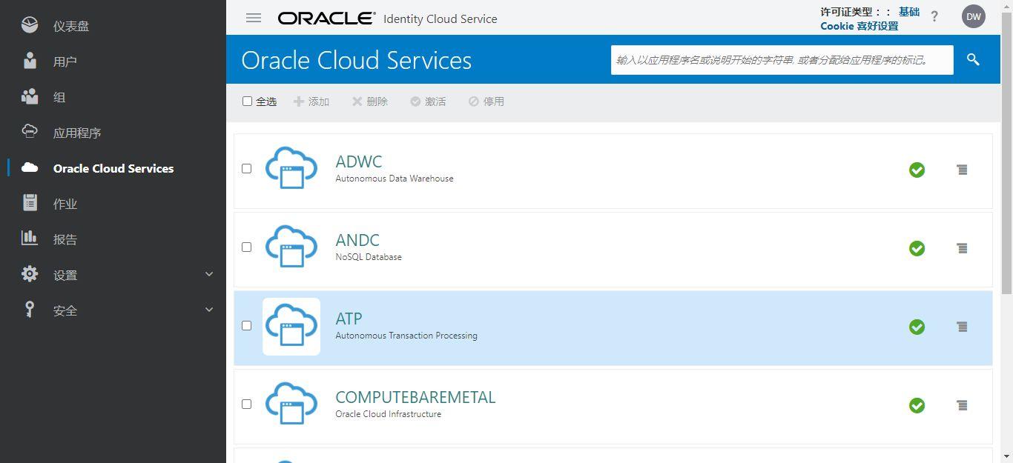Open the action menu icon for ADWC
This screenshot has height=463, width=1013.
(962, 170)
